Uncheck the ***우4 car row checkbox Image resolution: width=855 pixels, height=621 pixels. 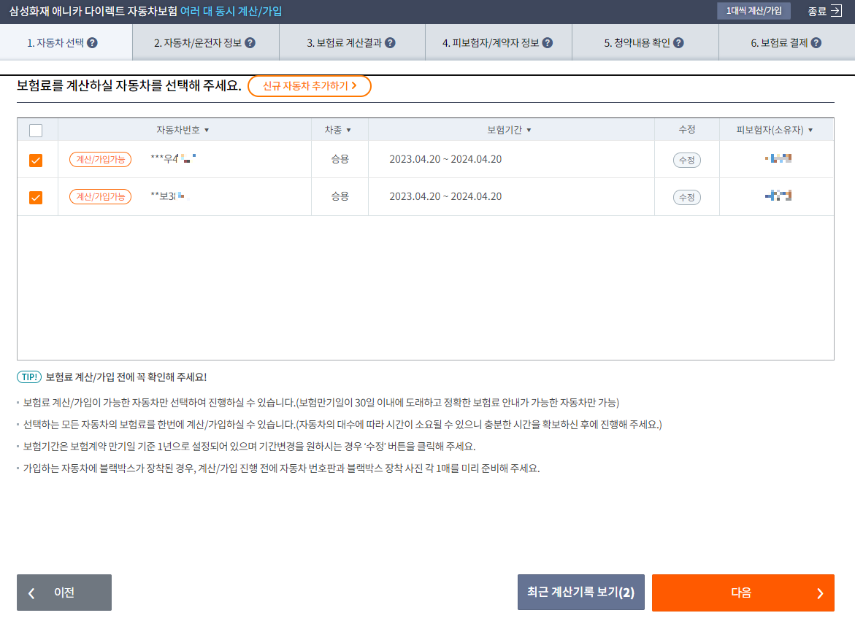coord(36,160)
